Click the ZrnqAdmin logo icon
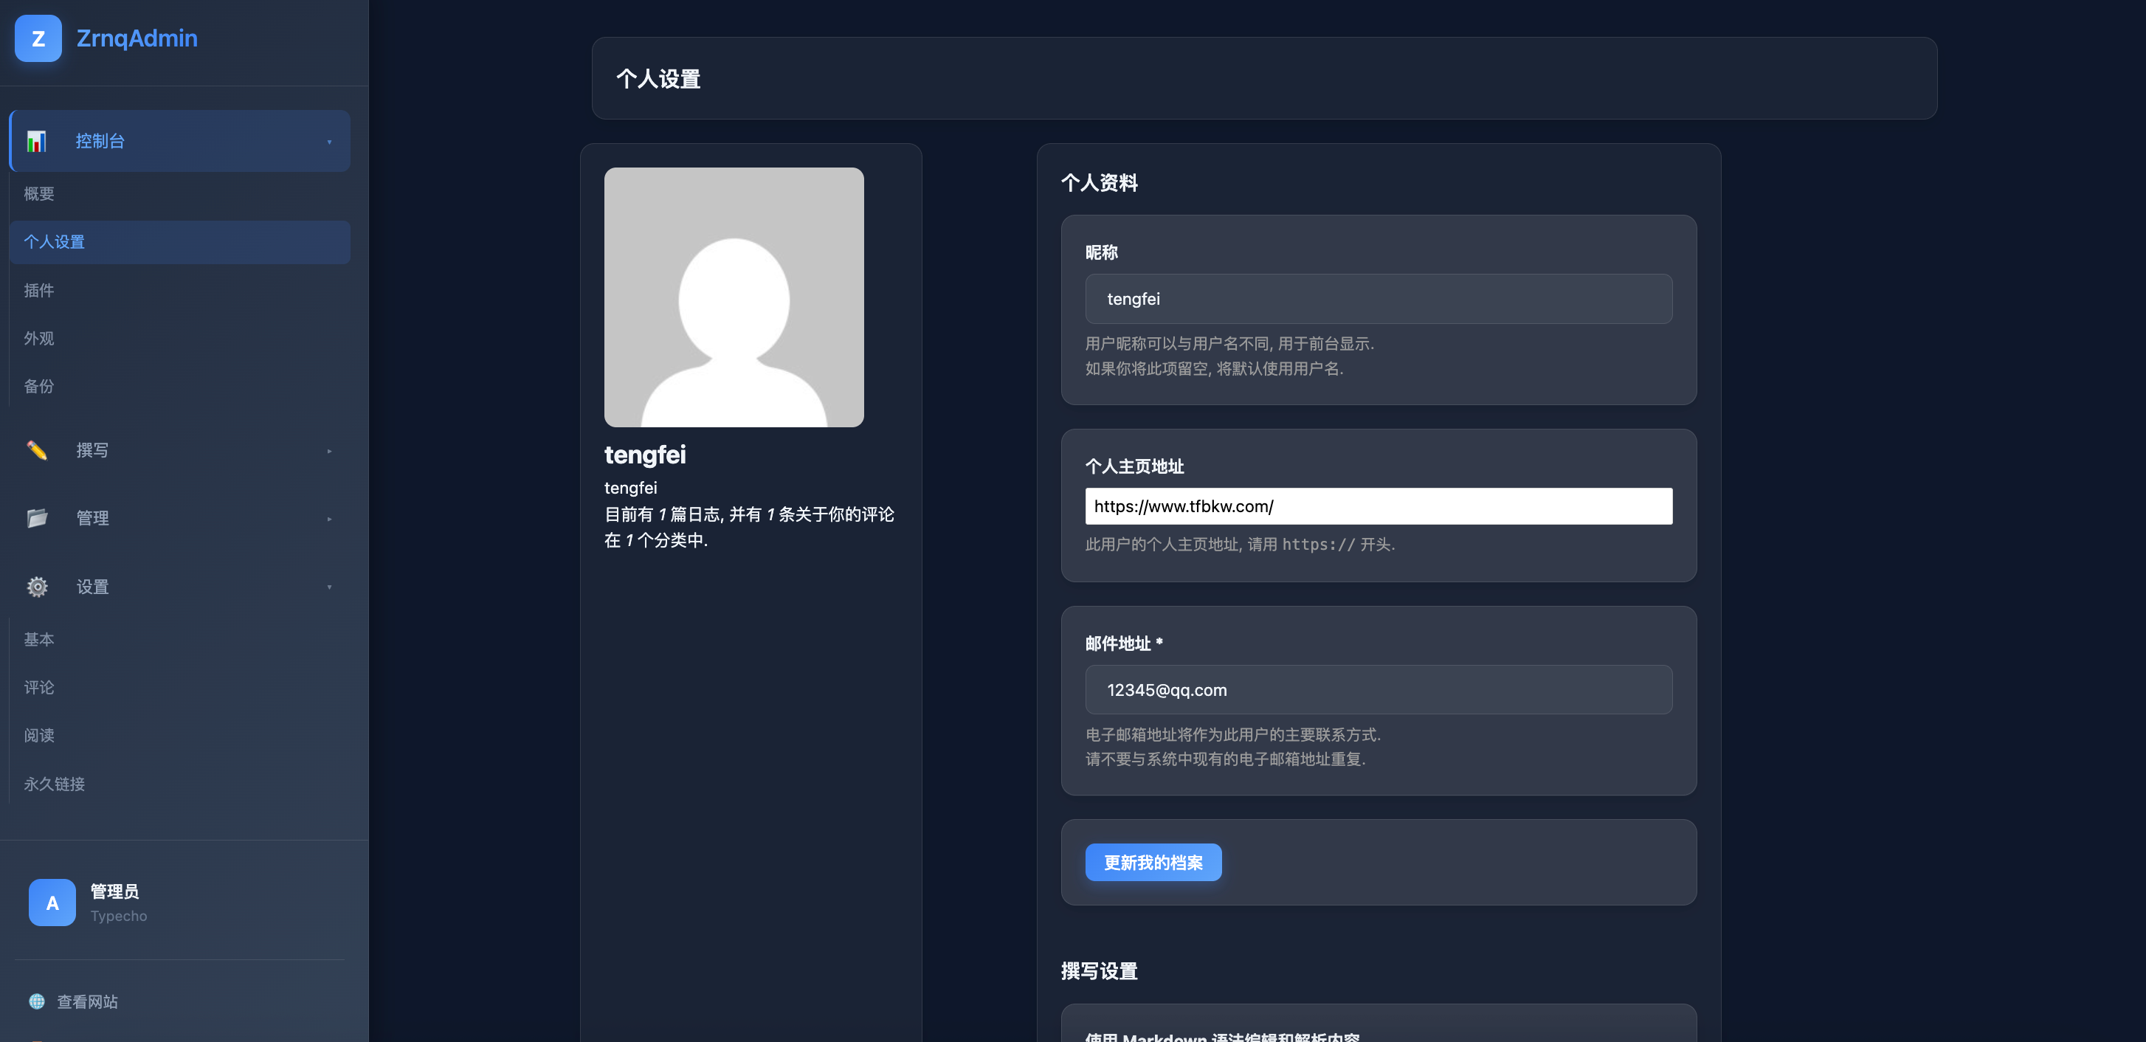 (x=38, y=38)
